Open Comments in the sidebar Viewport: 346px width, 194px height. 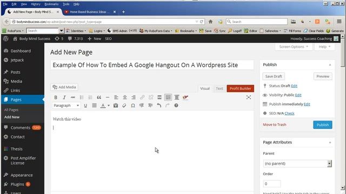21,128
